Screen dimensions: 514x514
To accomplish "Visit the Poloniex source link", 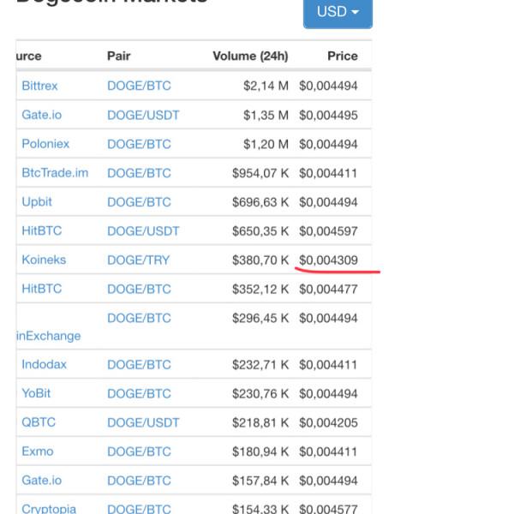I will 45,144.
